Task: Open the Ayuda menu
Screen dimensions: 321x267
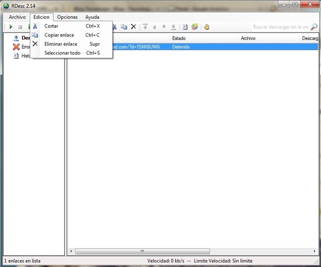Action: click(x=92, y=17)
